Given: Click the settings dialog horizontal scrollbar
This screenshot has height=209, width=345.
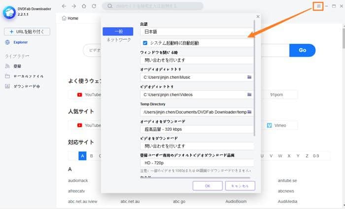Looking at the screenshot, I should pyautogui.click(x=195, y=178).
